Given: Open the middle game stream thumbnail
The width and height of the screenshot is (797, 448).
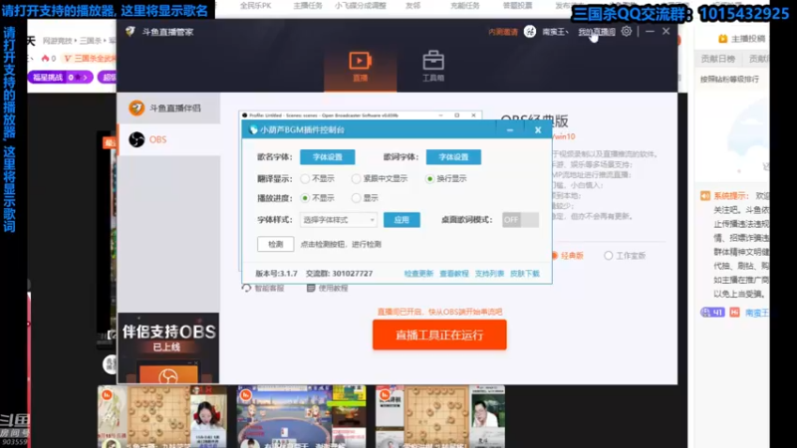Looking at the screenshot, I should coord(301,416).
